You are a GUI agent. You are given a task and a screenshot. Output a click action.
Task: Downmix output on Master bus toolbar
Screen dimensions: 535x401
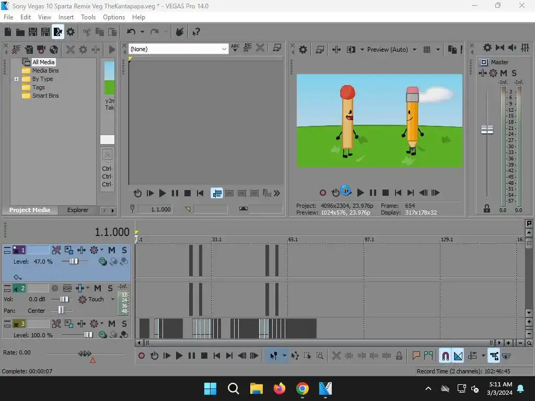[x=500, y=48]
